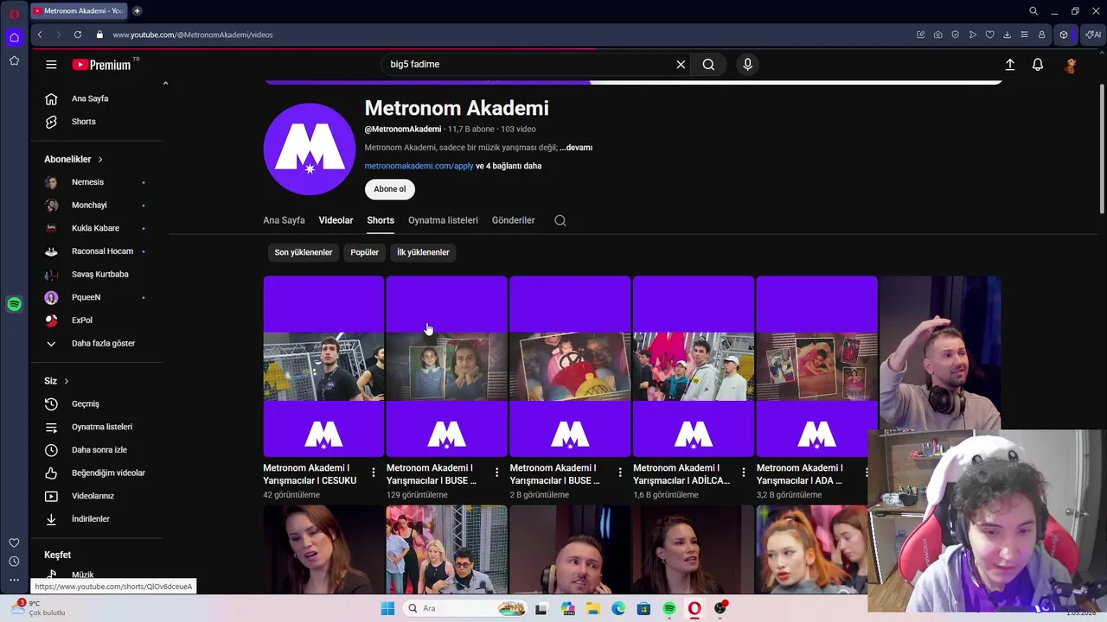Expand the 'Siz' section chevron
The height and width of the screenshot is (622, 1107).
coord(66,381)
